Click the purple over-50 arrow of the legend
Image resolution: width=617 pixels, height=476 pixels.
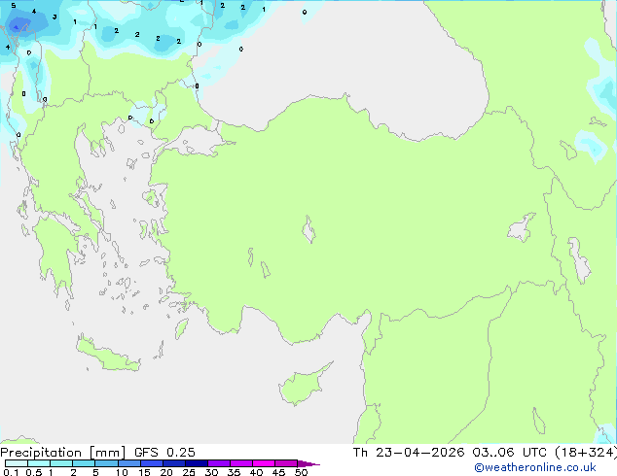(308, 463)
